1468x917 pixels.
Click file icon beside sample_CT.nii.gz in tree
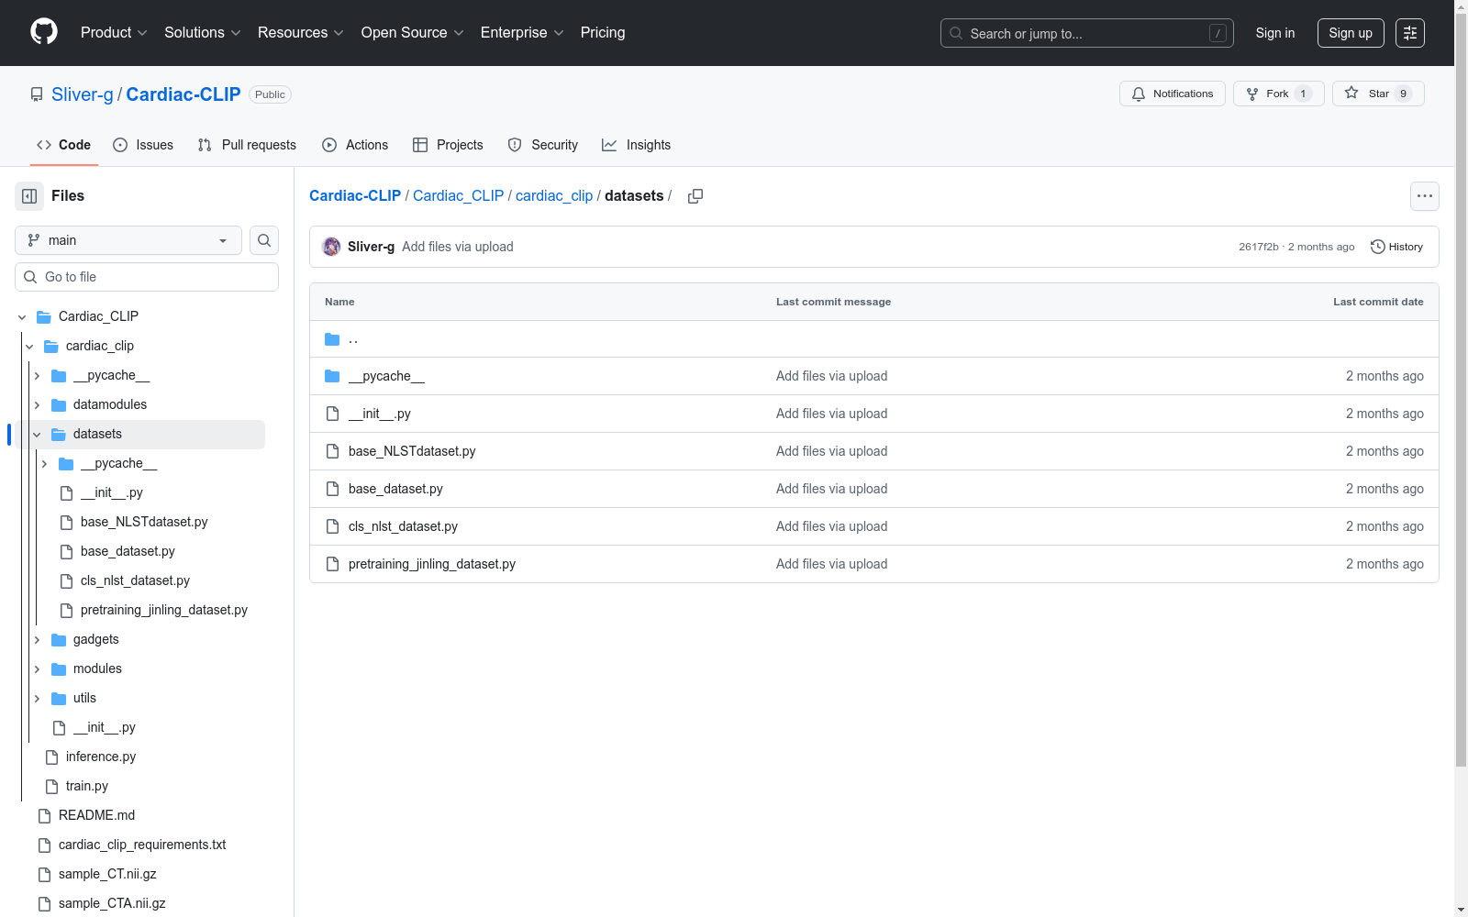(x=44, y=874)
